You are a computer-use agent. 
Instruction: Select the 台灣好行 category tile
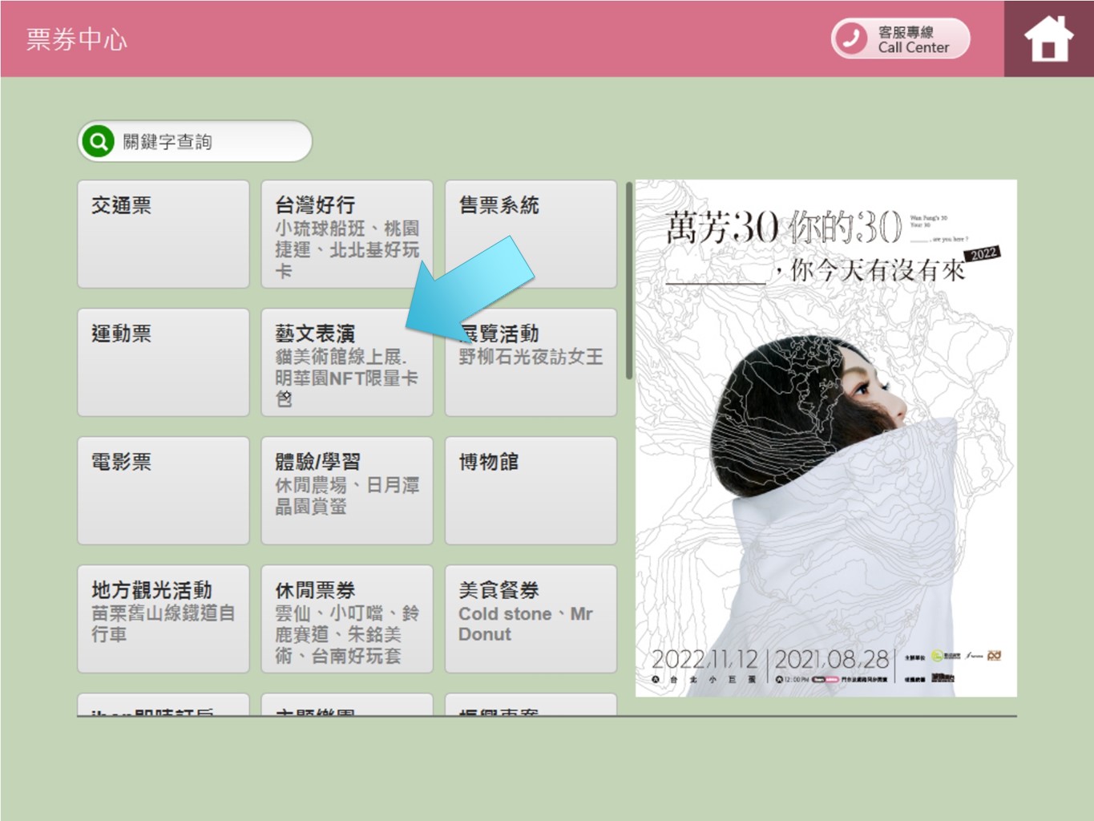346,234
